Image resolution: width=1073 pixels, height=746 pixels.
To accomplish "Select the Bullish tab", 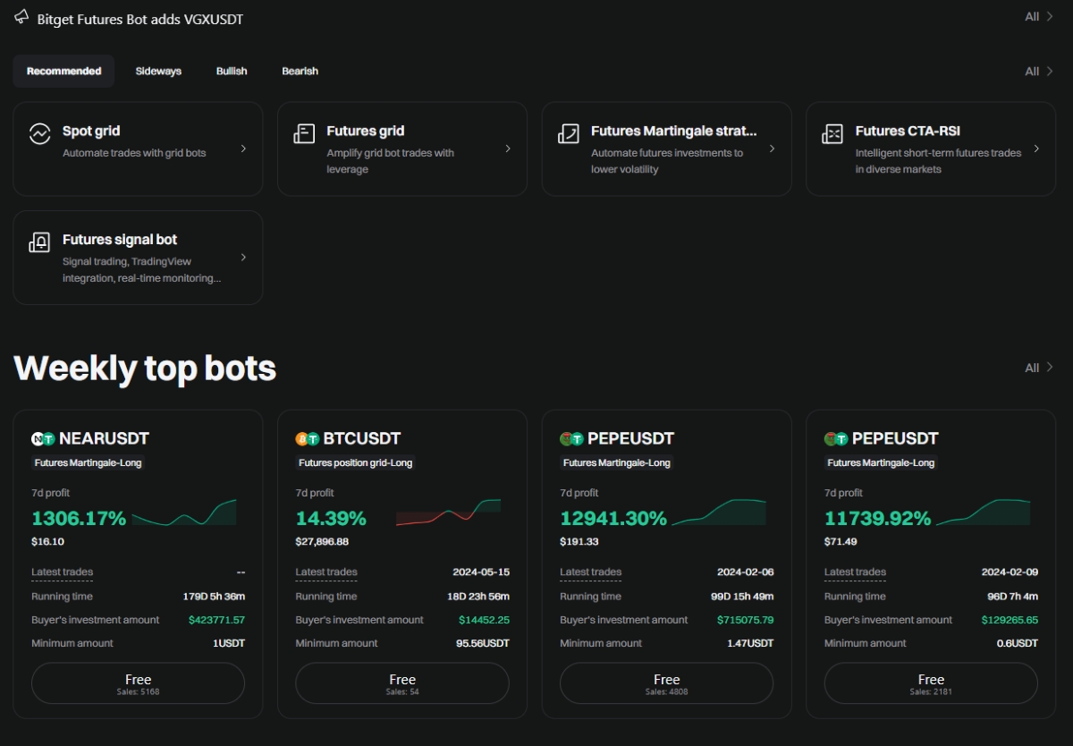I will click(232, 72).
